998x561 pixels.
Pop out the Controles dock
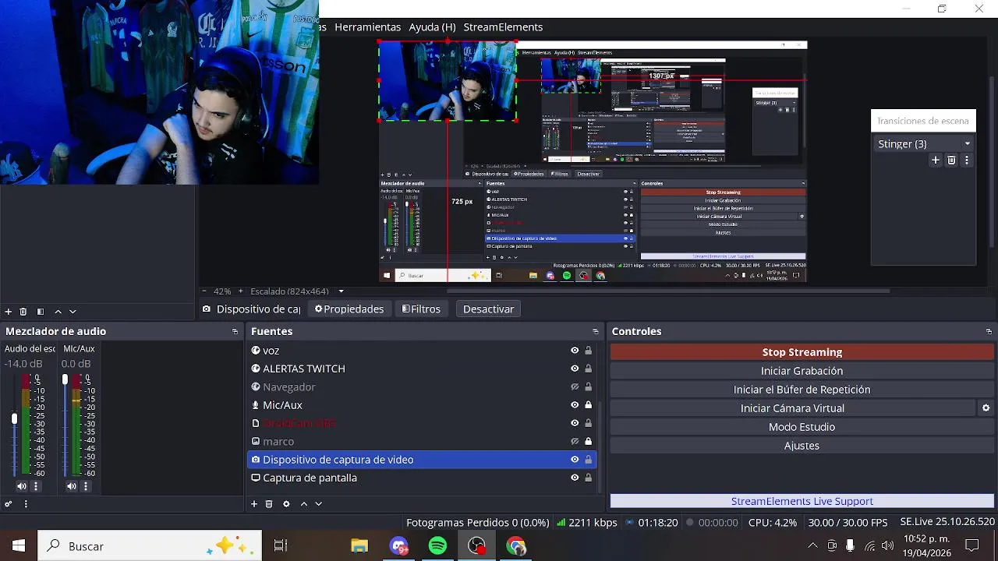(989, 332)
